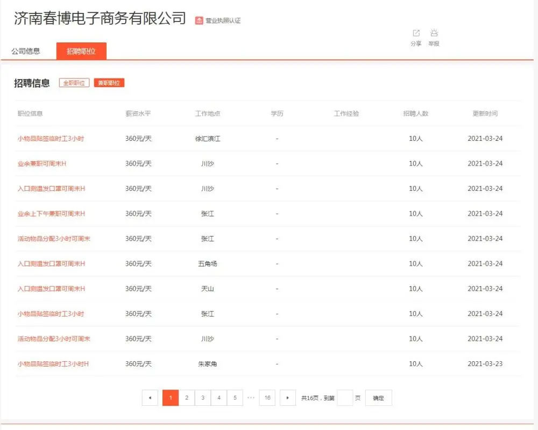The height and width of the screenshot is (430, 538).
Task: Share the company page via the 分享 icon
Action: point(415,37)
